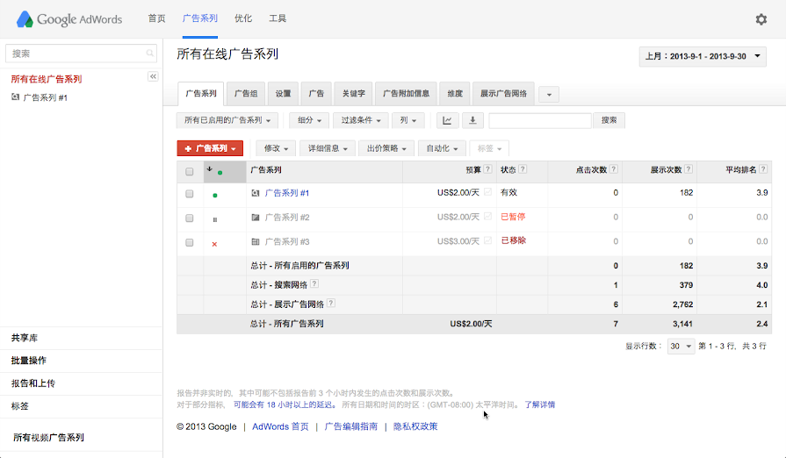Check the box for 广告系列 #3 row

pyautogui.click(x=189, y=243)
